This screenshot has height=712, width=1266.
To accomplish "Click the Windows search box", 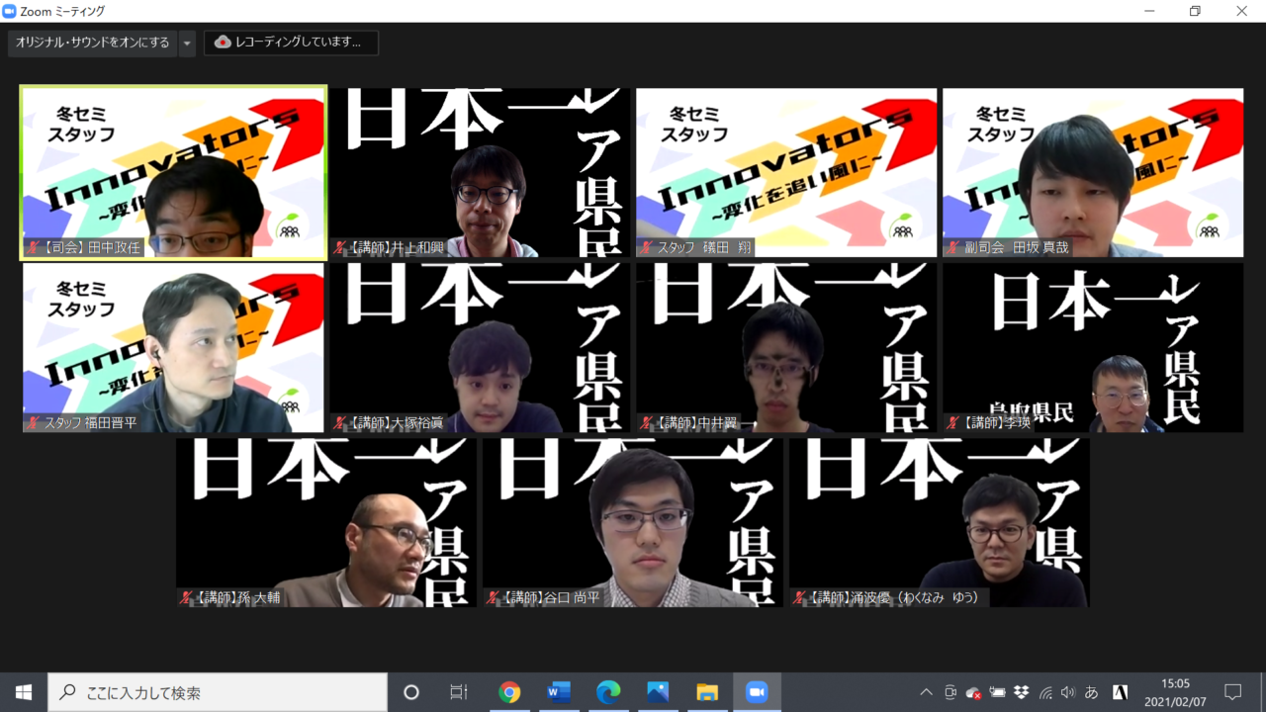I will point(218,692).
